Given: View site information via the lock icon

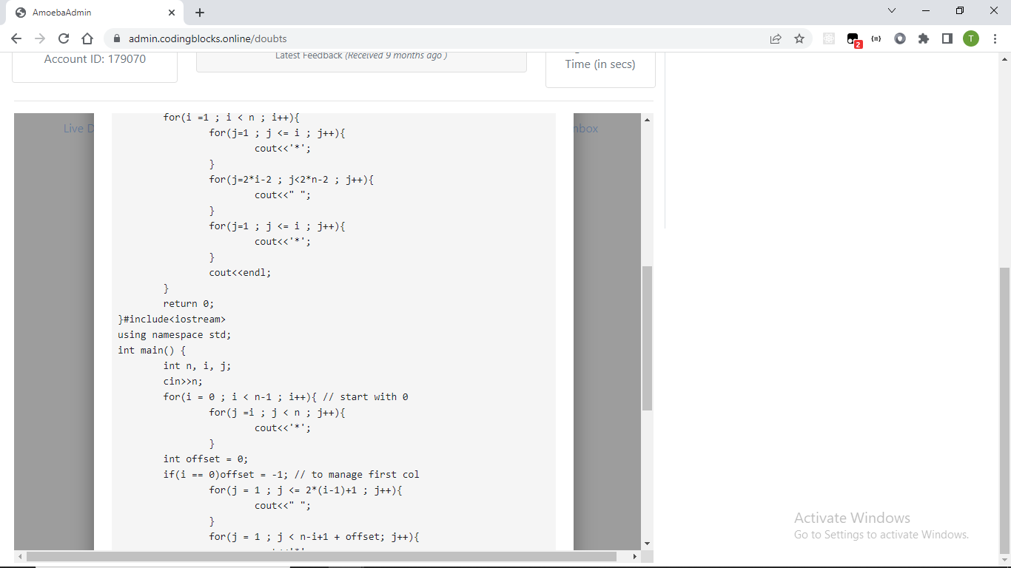Looking at the screenshot, I should 115,38.
